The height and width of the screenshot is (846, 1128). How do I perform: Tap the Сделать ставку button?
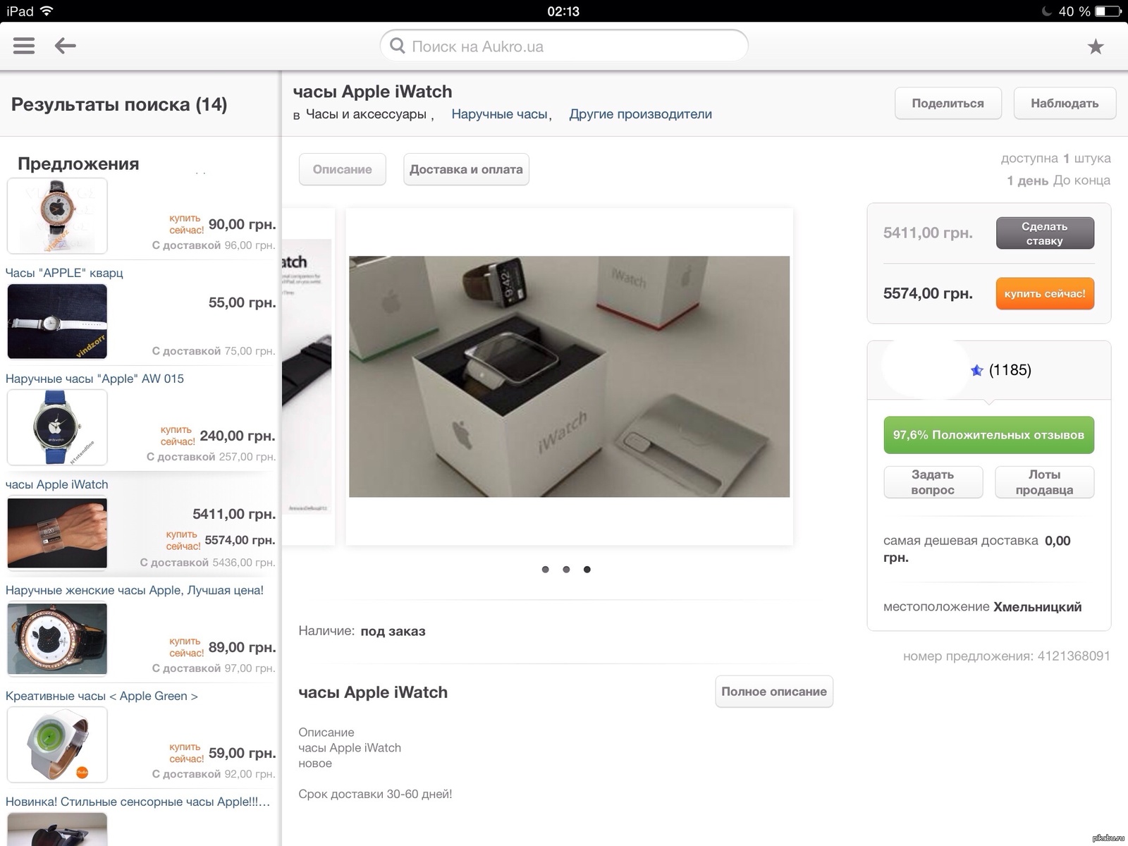pos(1045,233)
